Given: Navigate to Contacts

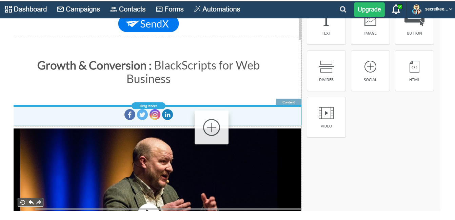Looking at the screenshot, I should tap(128, 9).
